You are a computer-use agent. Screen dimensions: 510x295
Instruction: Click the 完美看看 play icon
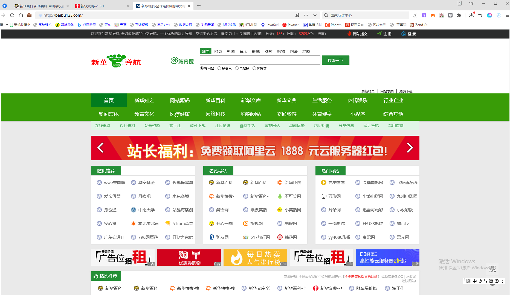[x=324, y=182]
